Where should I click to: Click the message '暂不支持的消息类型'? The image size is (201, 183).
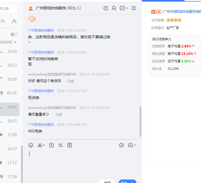43,61
